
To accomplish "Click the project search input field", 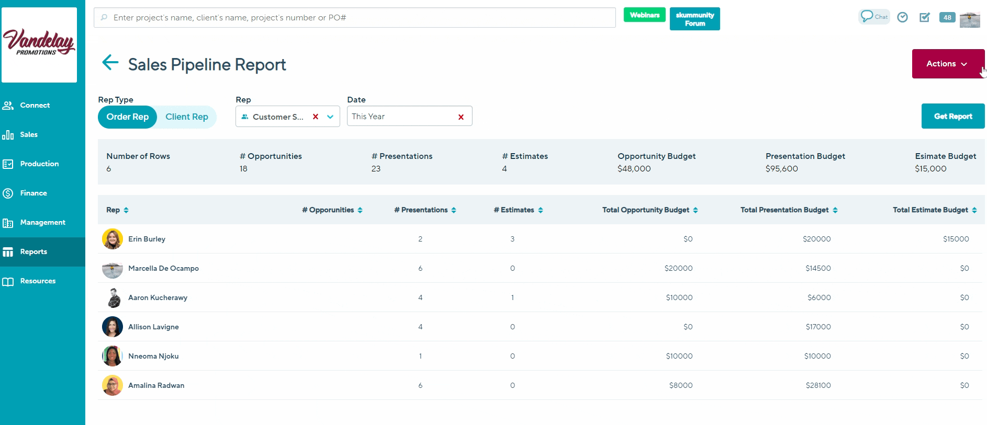I will (356, 18).
